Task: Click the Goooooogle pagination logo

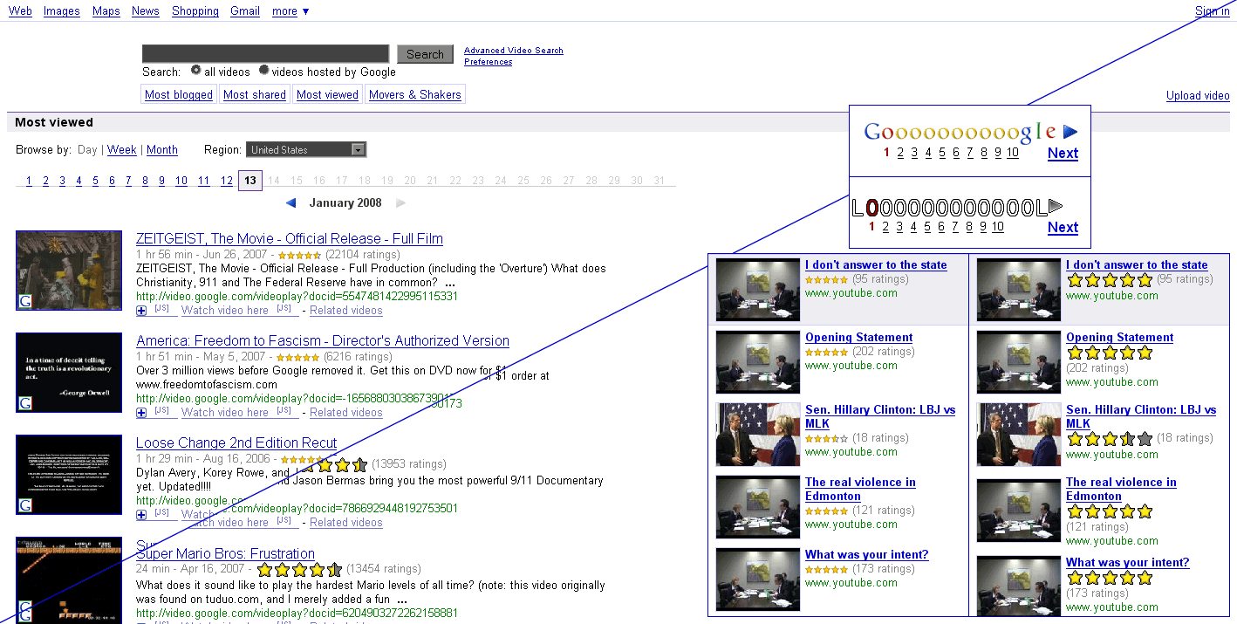Action: (x=960, y=132)
